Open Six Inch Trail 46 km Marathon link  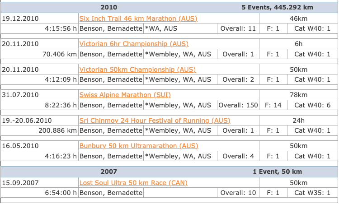tap(138, 19)
